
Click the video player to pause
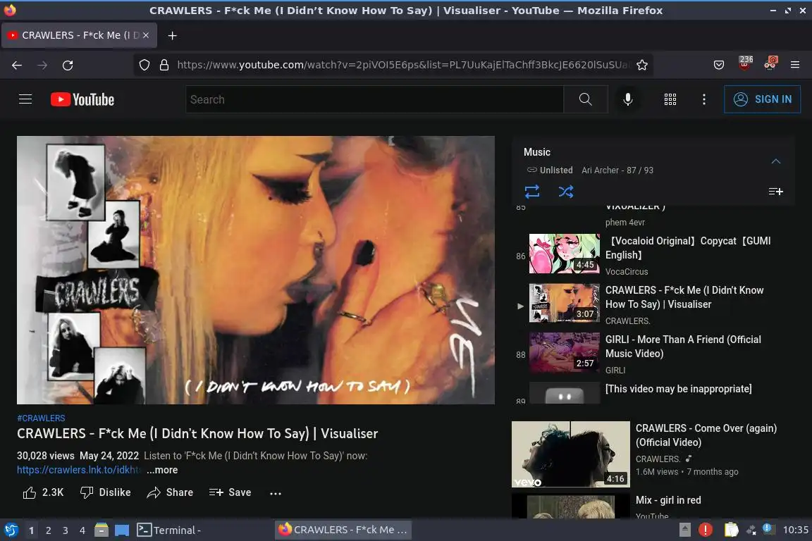click(256, 270)
